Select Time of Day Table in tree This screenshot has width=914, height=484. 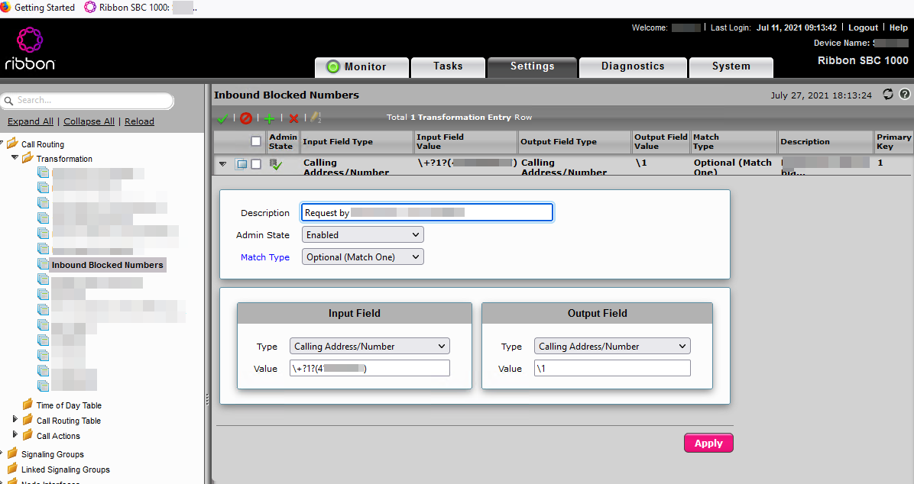coord(69,405)
